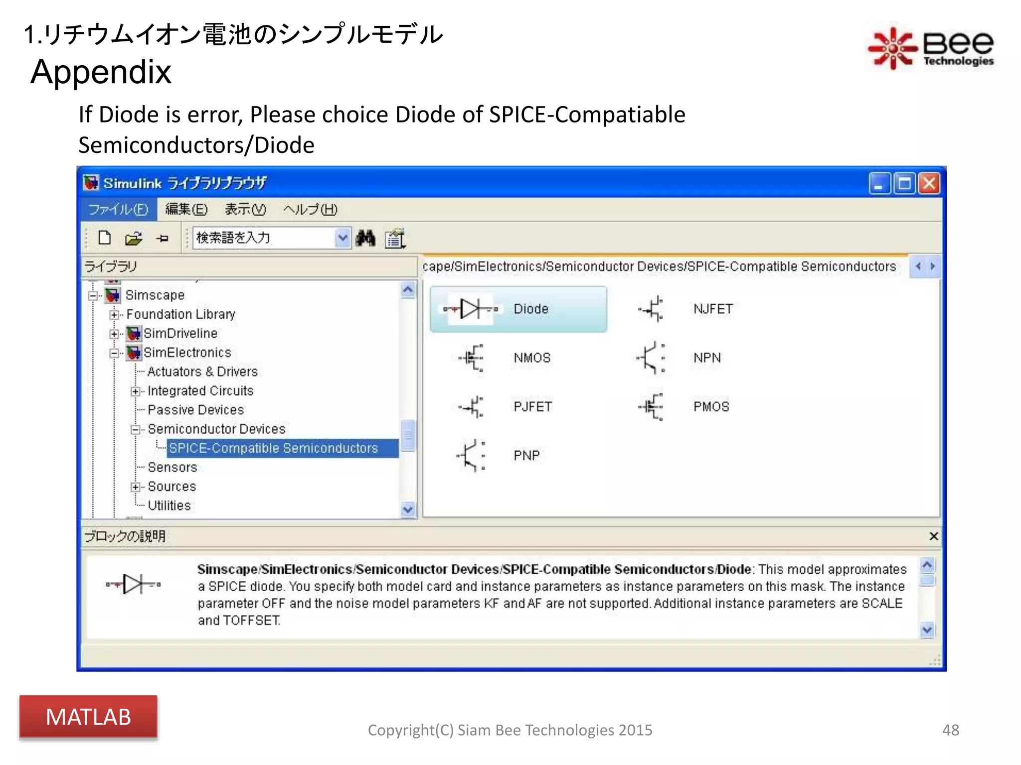The width and height of the screenshot is (1021, 765).
Task: Collapse the Simscape tree node
Action: [x=93, y=295]
